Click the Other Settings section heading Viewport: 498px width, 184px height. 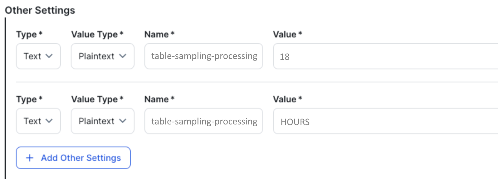pos(40,10)
